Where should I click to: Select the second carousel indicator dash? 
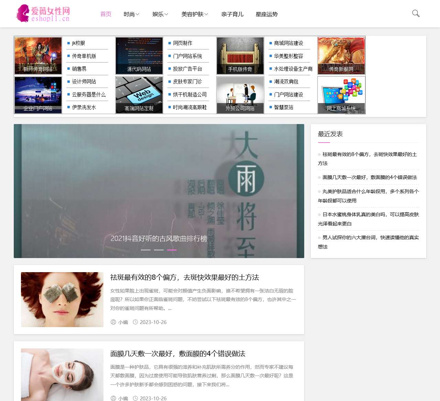click(159, 250)
